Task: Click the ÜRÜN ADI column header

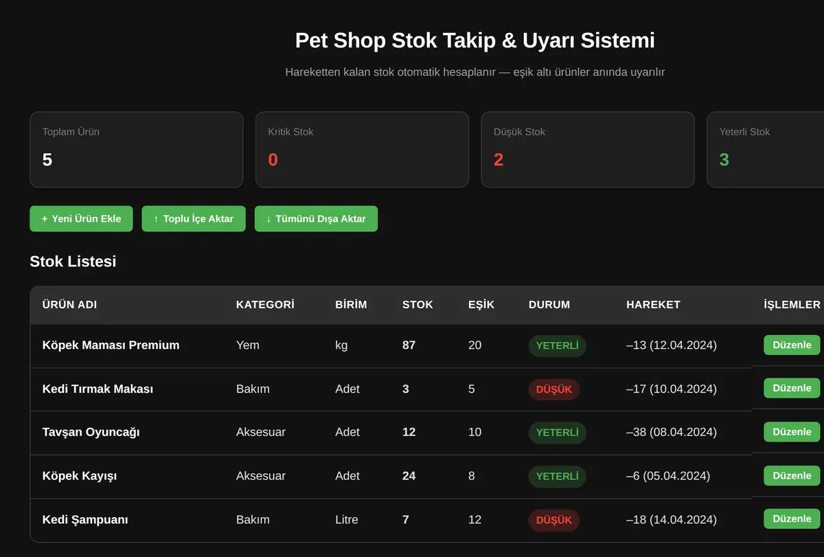Action: [x=69, y=305]
